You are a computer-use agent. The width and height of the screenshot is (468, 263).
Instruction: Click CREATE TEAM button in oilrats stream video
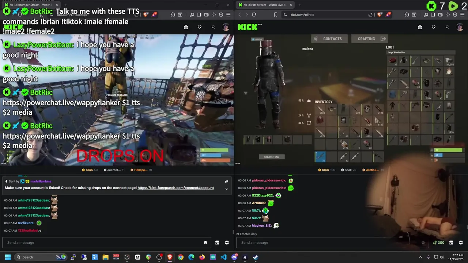pos(272,157)
